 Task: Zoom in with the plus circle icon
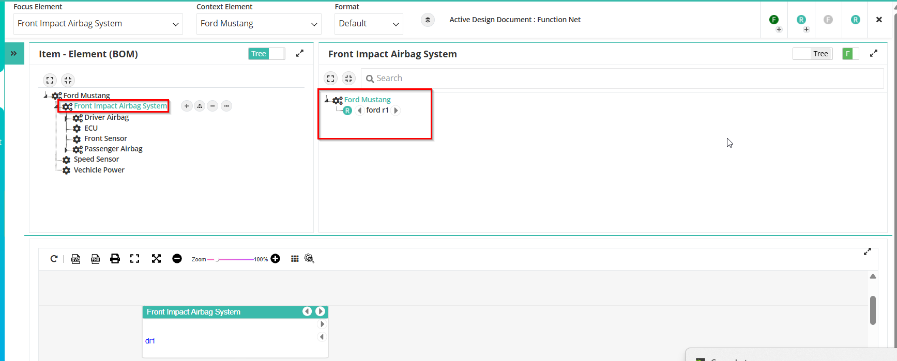[275, 259]
